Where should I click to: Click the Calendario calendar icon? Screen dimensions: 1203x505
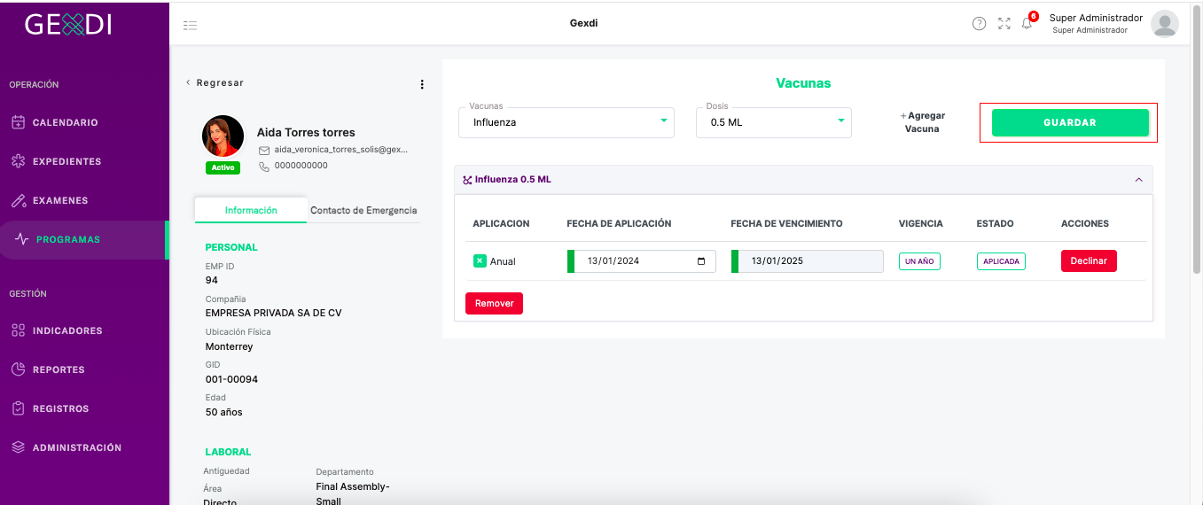coord(18,122)
